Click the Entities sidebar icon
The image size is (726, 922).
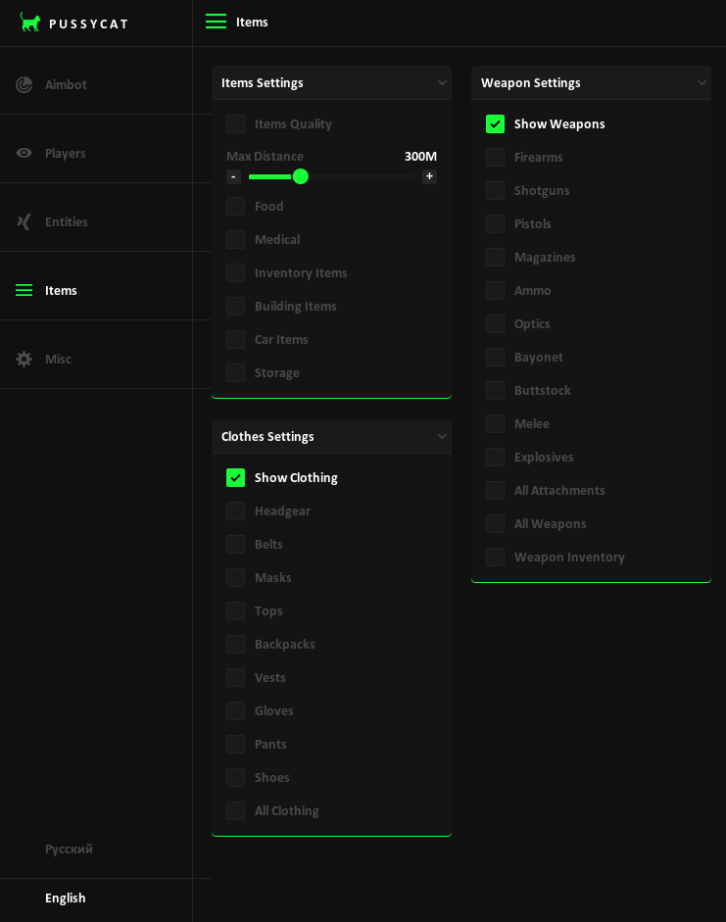(x=24, y=221)
